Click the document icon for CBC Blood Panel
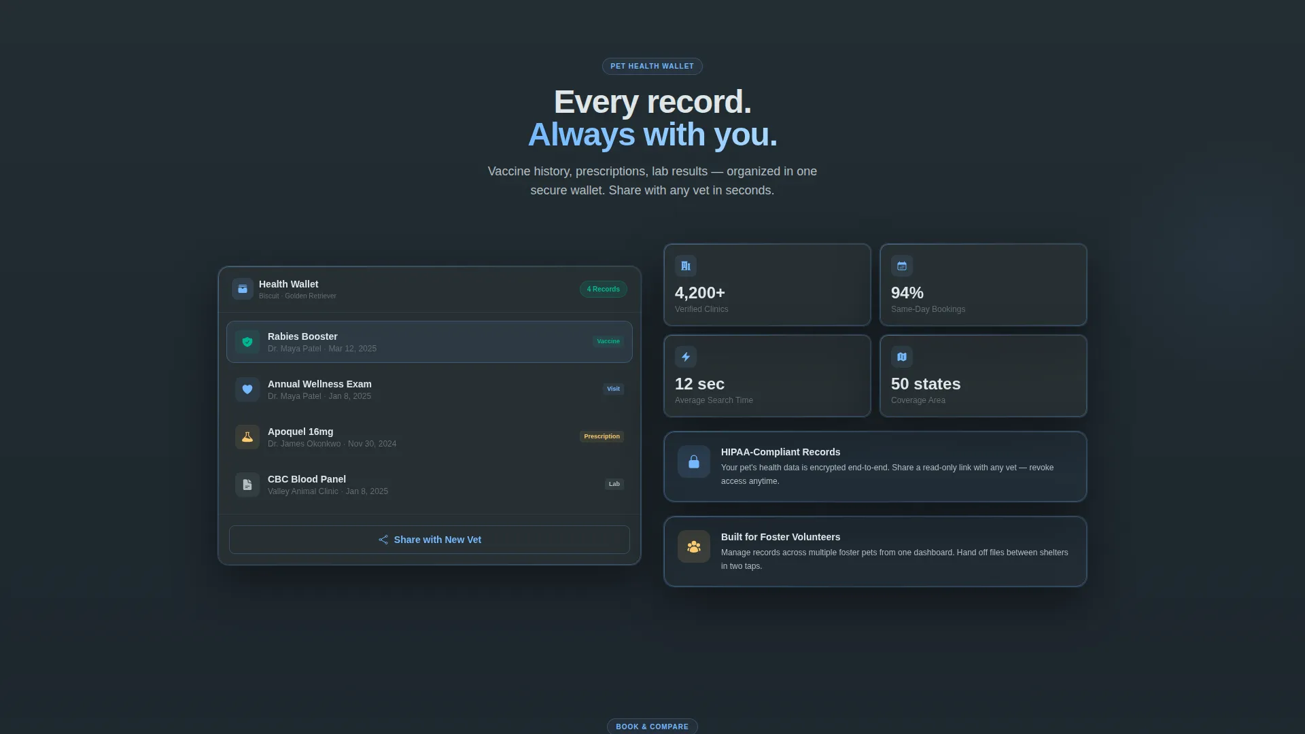Image resolution: width=1305 pixels, height=734 pixels. [x=247, y=485]
